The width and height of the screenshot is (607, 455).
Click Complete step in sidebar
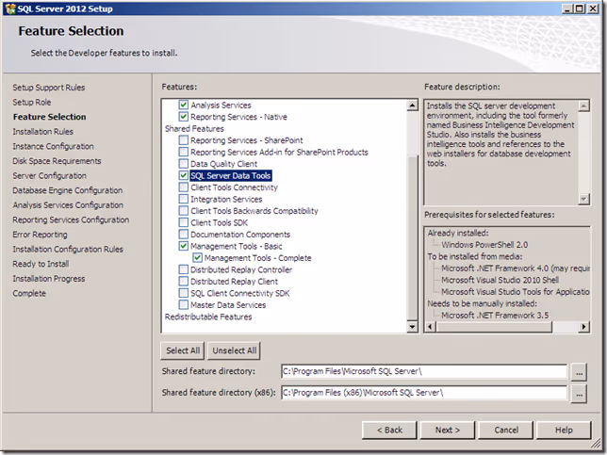29,293
